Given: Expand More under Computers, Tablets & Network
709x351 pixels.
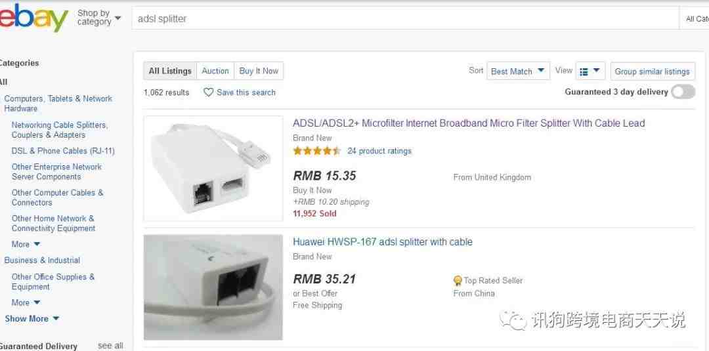Looking at the screenshot, I should [x=26, y=244].
